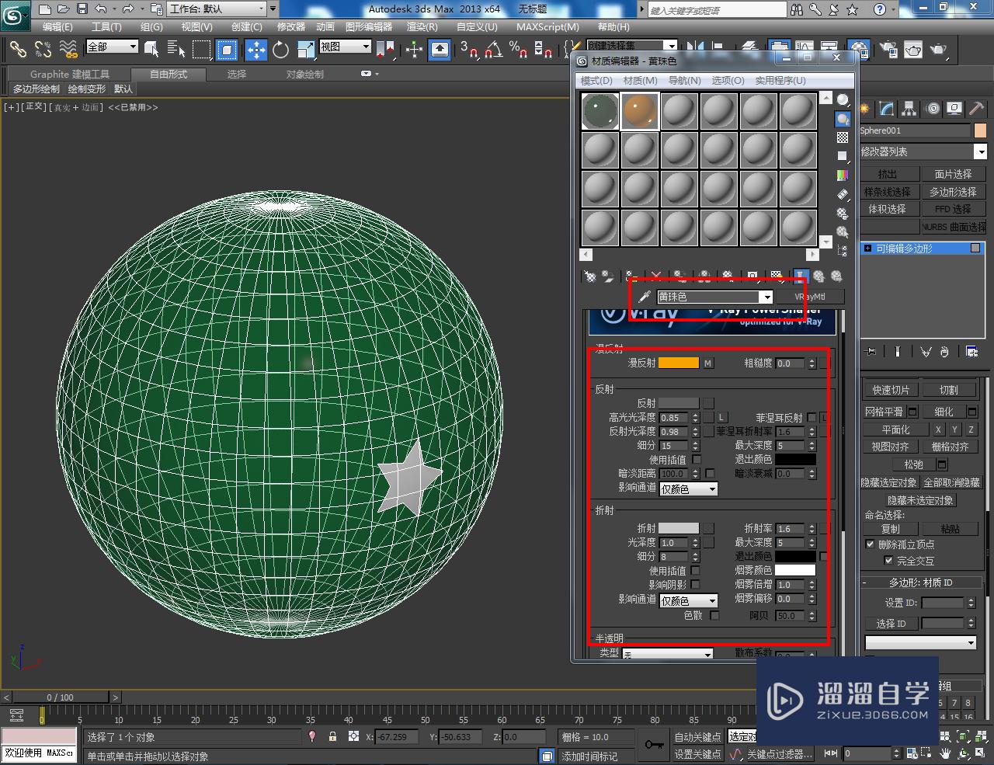994x765 pixels.
Task: Click the Undo arrow icon
Action: pos(101,9)
